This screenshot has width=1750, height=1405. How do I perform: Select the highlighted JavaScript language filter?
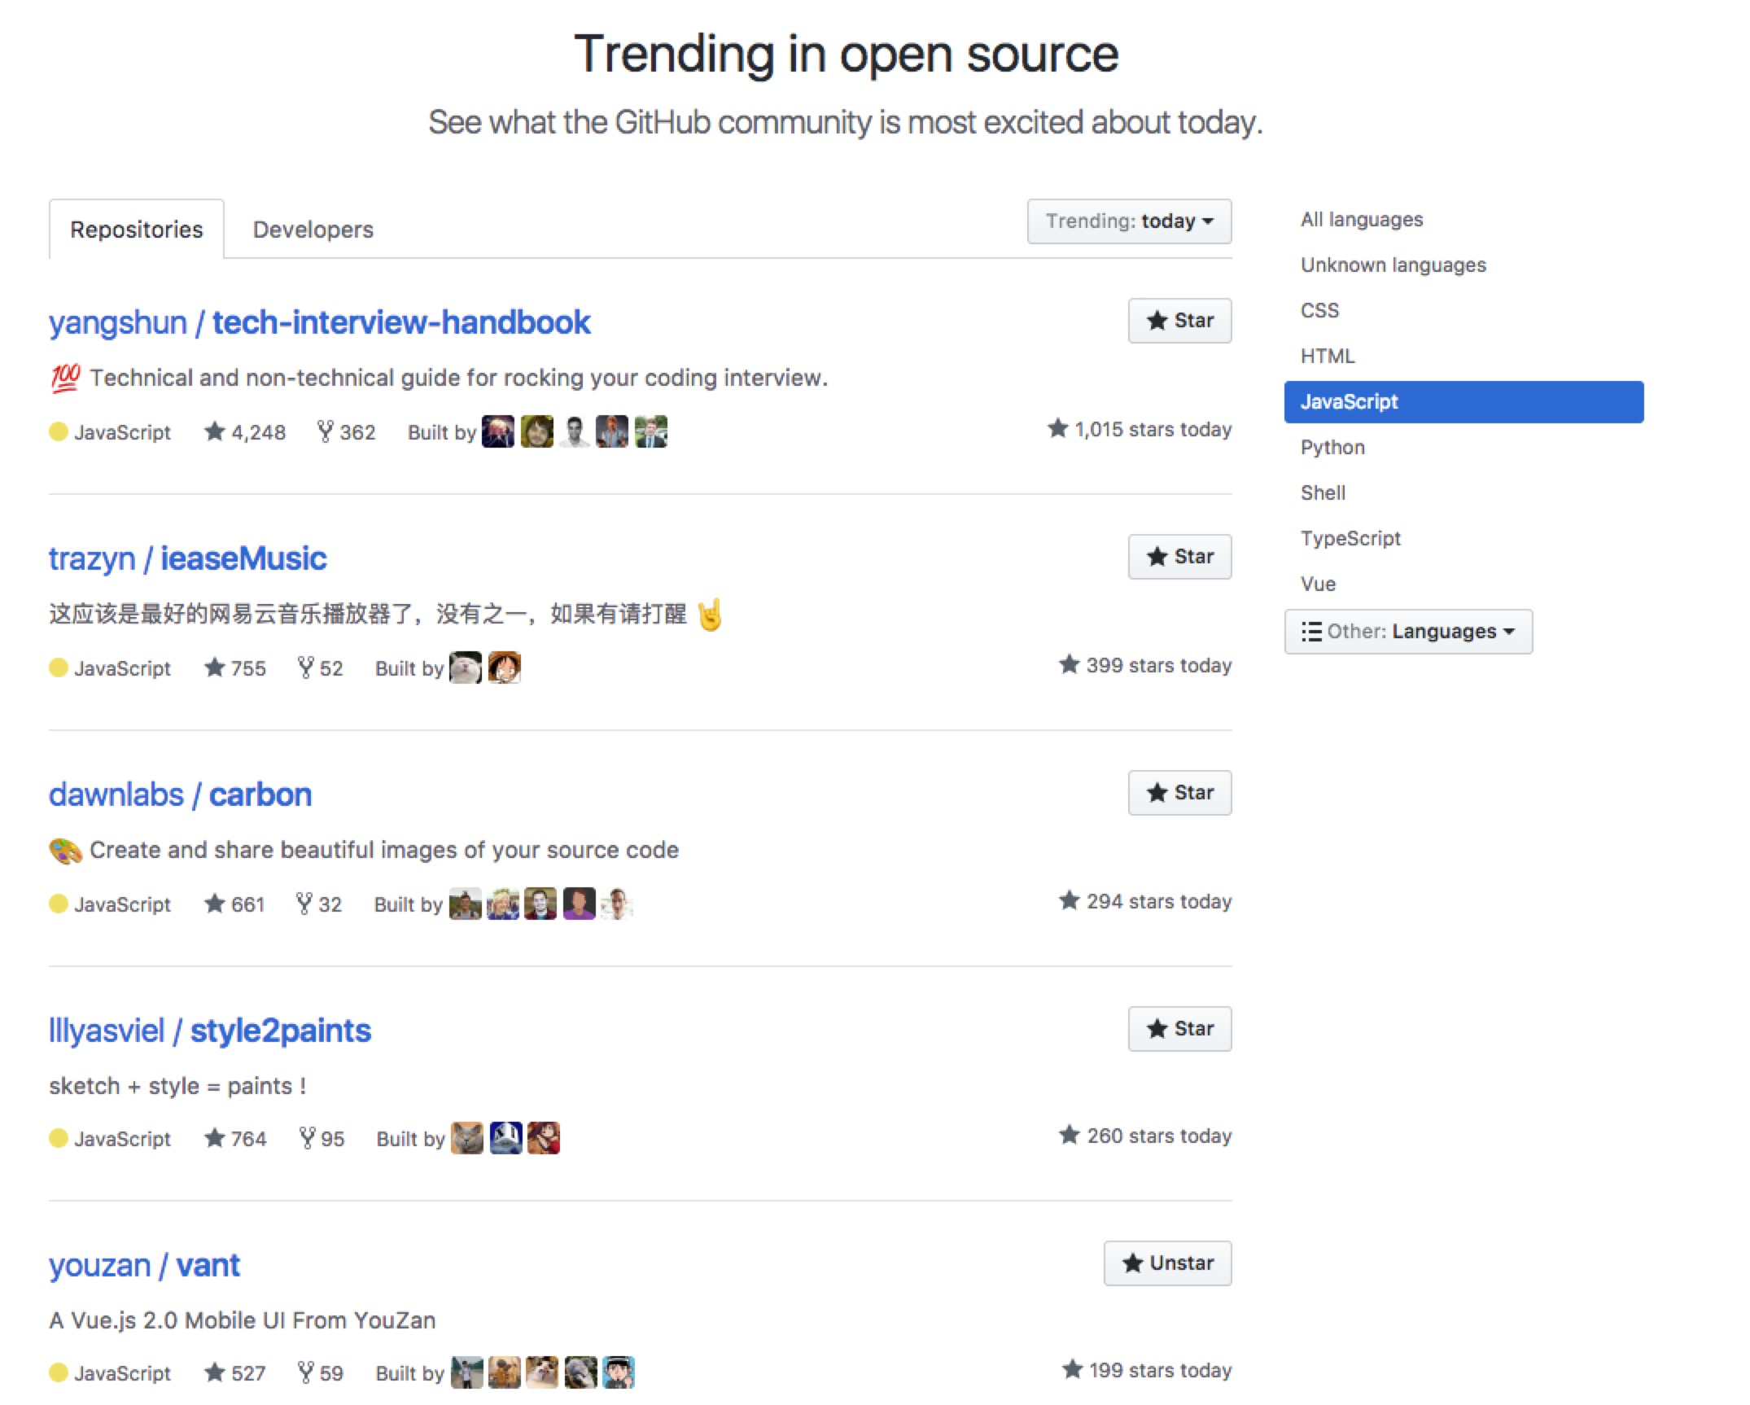click(1463, 402)
